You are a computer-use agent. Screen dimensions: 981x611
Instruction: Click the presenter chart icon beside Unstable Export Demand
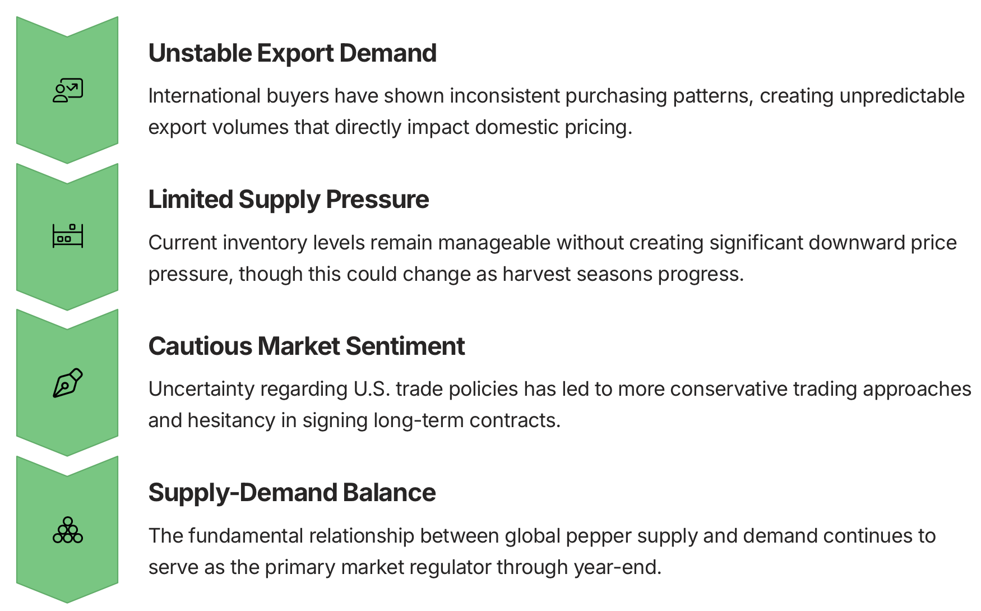coord(68,90)
